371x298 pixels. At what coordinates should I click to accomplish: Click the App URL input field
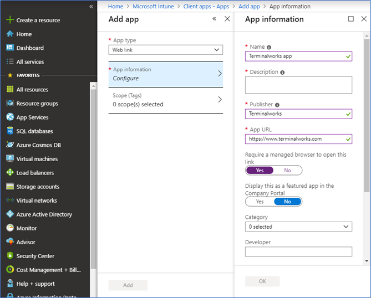[298, 138]
